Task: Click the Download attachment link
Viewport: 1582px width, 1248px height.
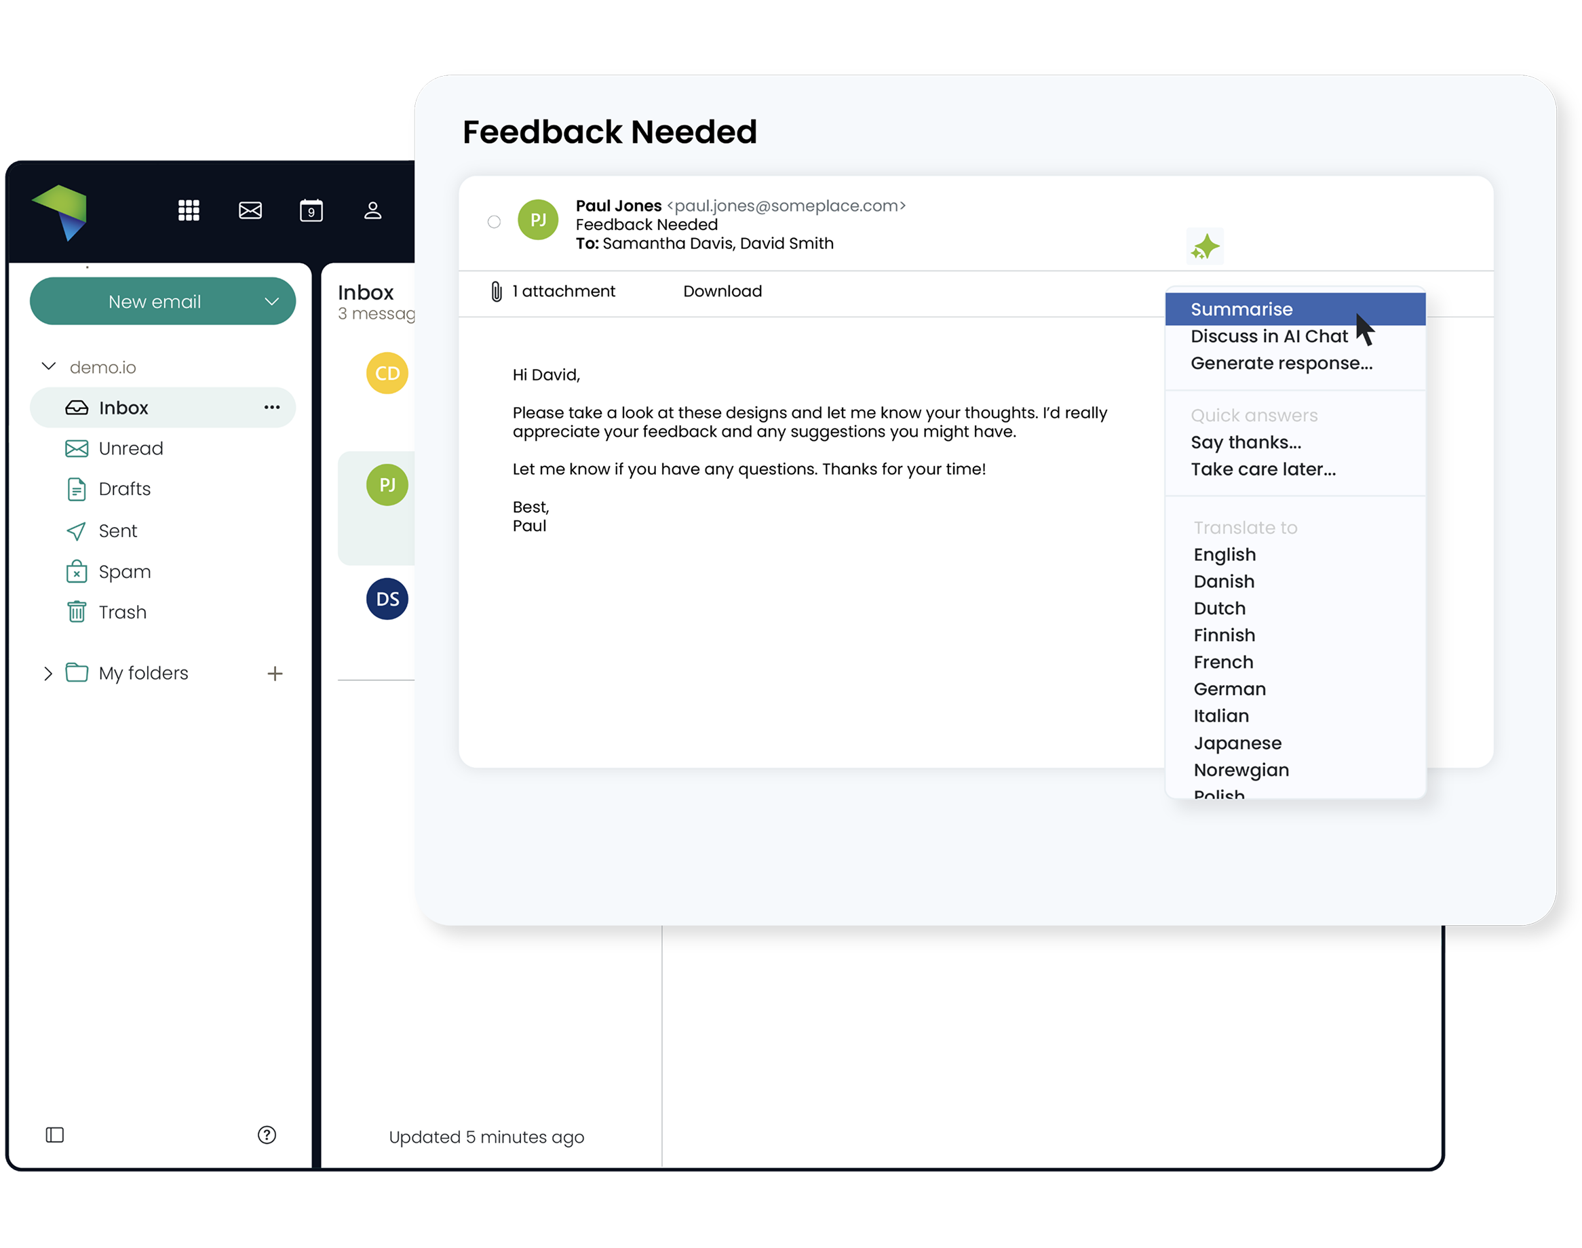Action: tap(722, 292)
